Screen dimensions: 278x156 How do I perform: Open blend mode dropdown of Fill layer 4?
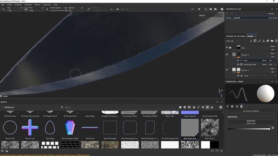(x=273, y=68)
